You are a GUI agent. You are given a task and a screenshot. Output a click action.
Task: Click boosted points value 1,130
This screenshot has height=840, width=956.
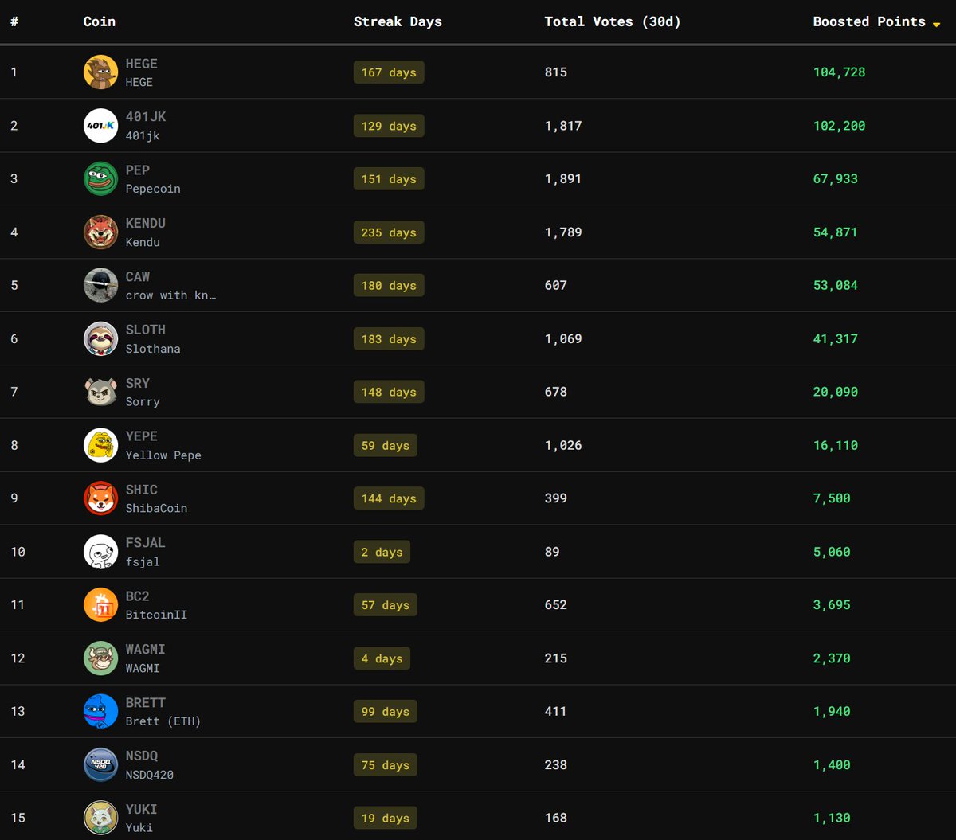(x=832, y=818)
